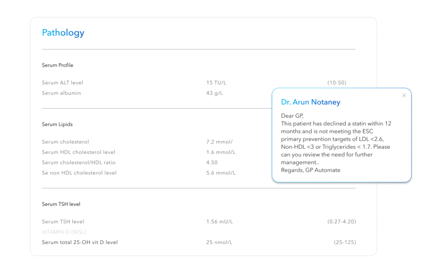Select the (10-50) ALT reference range
This screenshot has height=273, width=442.
click(x=337, y=83)
